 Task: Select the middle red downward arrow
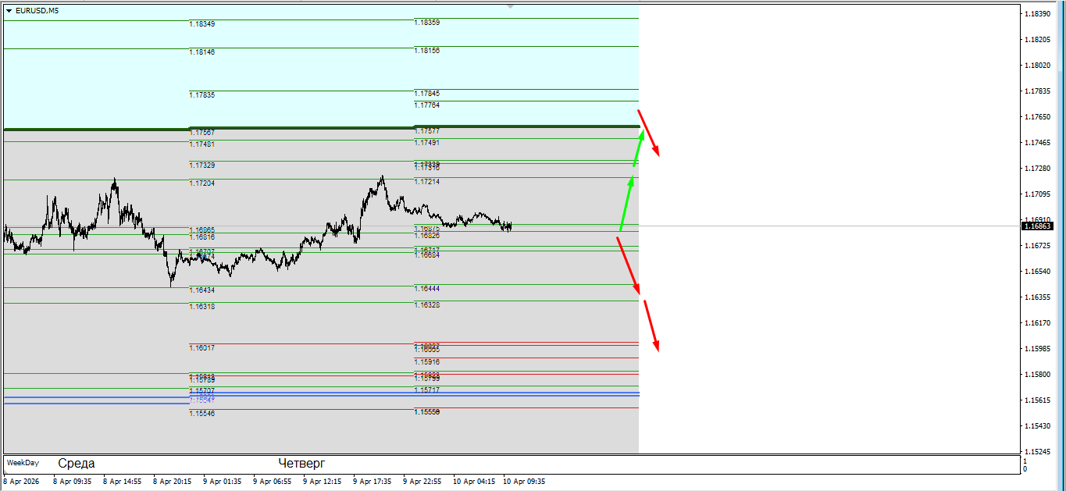tap(629, 266)
